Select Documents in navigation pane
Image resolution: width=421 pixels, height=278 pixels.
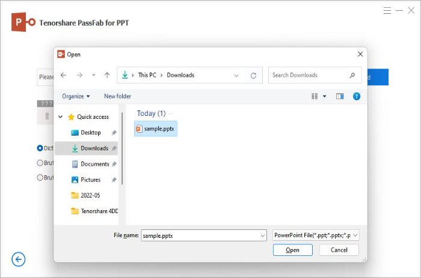pos(95,164)
